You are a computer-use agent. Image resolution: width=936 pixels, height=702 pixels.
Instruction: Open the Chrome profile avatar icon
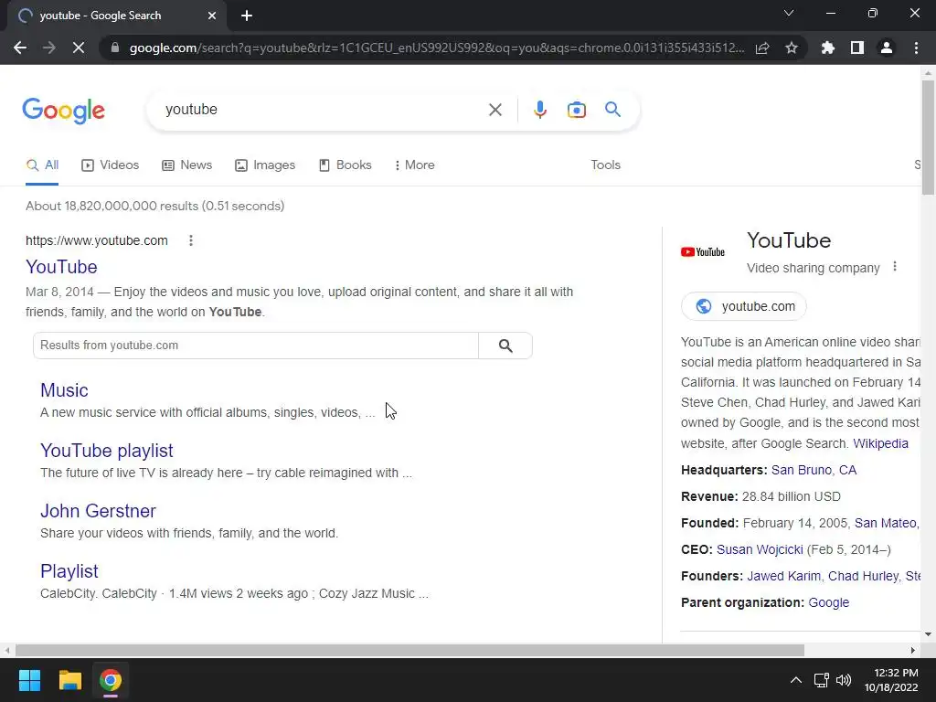pyautogui.click(x=887, y=48)
